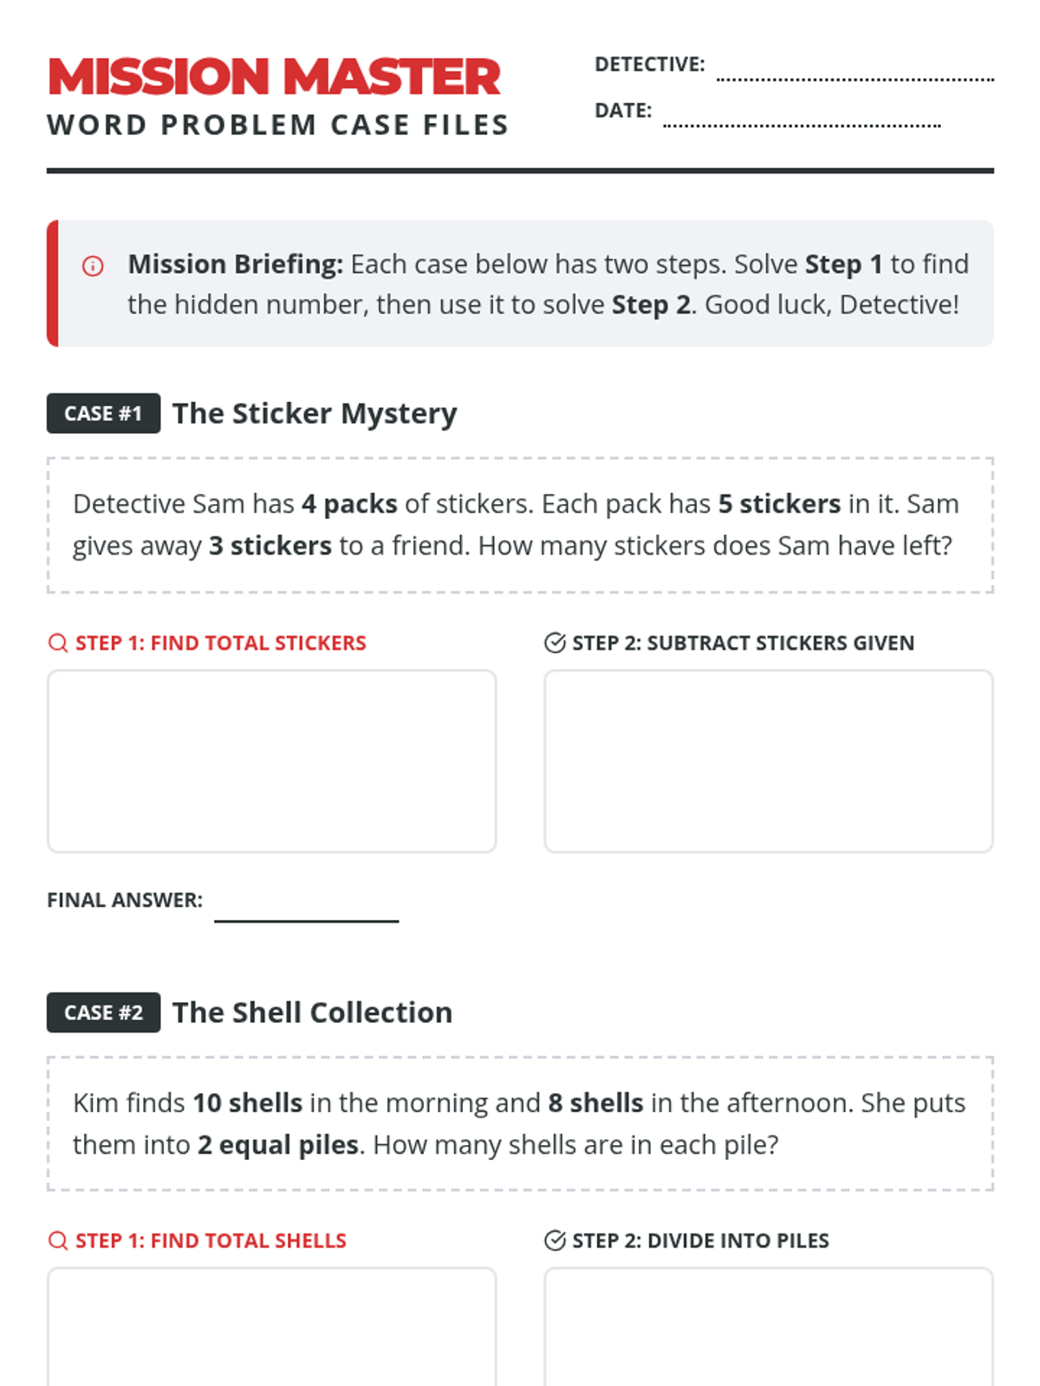Click inside the Step 1 stickers answer box
Image resolution: width=1040 pixels, height=1386 pixels.
click(272, 761)
